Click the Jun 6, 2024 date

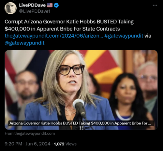[x=38, y=144]
